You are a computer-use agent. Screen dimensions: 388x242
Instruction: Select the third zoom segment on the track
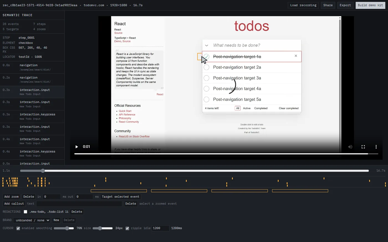[239, 191]
